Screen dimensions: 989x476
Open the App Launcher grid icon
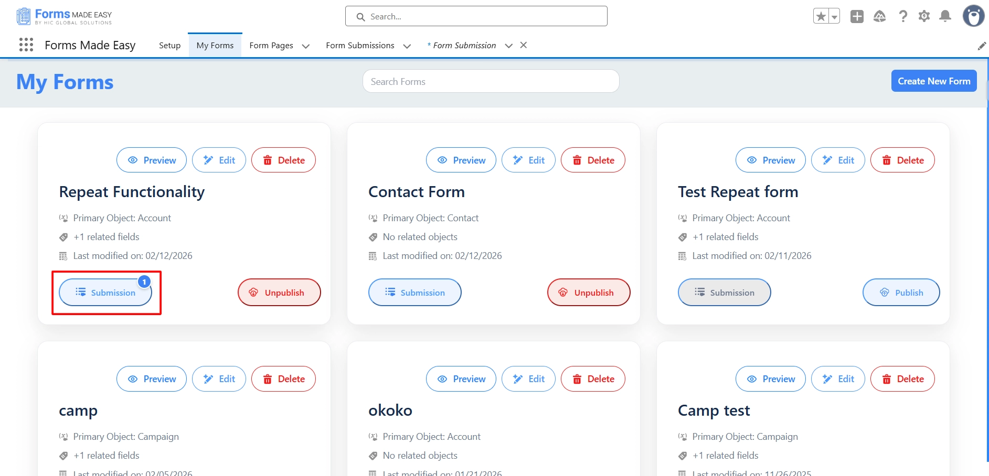pos(26,45)
